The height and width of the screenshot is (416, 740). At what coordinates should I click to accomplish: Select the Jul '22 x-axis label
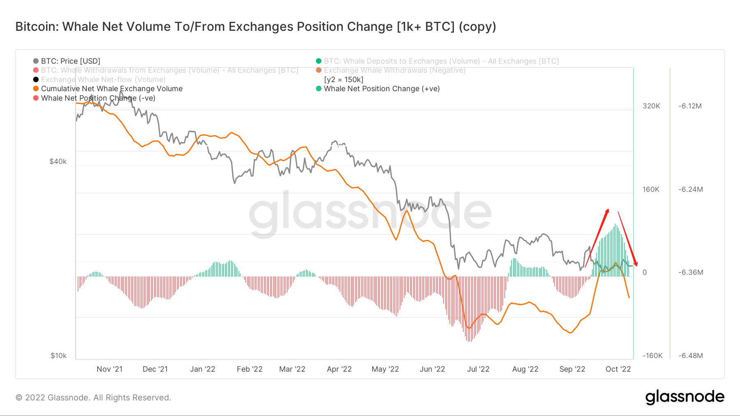(478, 369)
